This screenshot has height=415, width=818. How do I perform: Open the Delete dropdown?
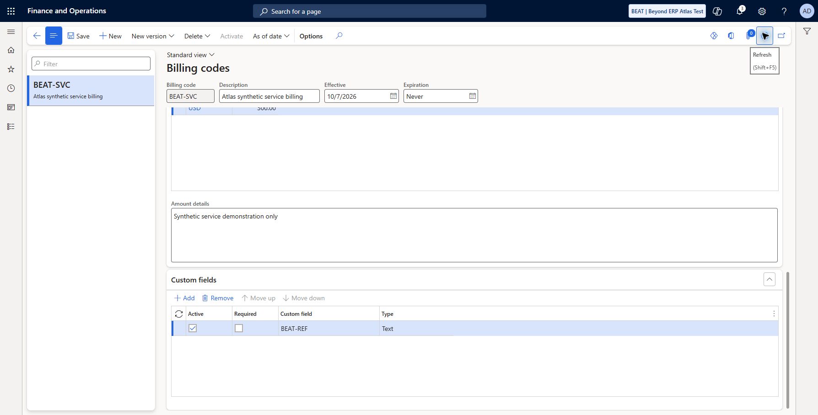pos(197,36)
